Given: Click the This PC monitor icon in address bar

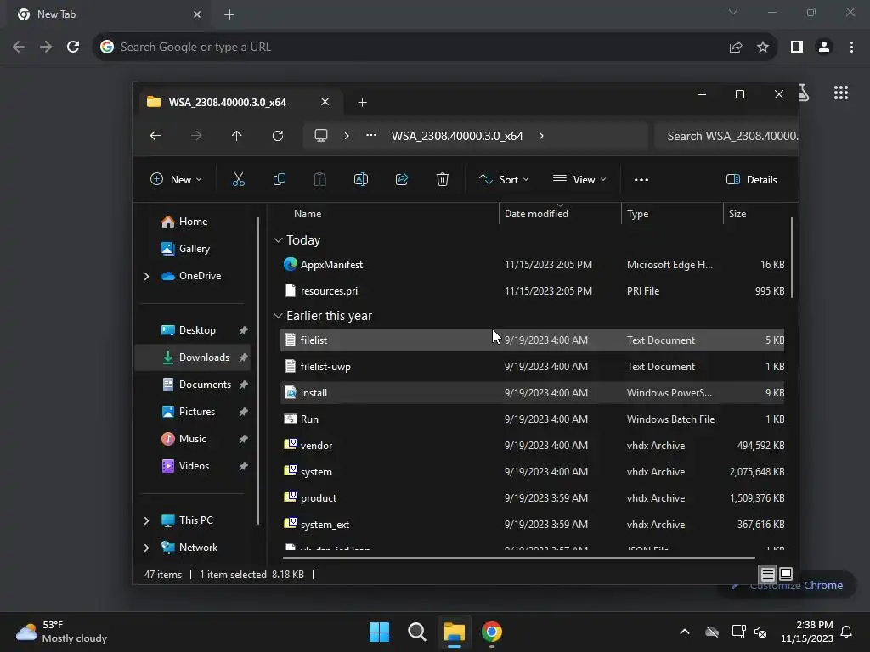Looking at the screenshot, I should pyautogui.click(x=320, y=136).
